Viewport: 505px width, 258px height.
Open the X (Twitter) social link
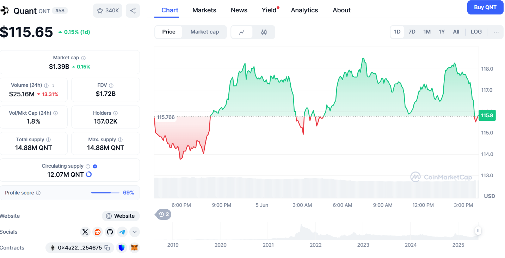[x=85, y=232]
